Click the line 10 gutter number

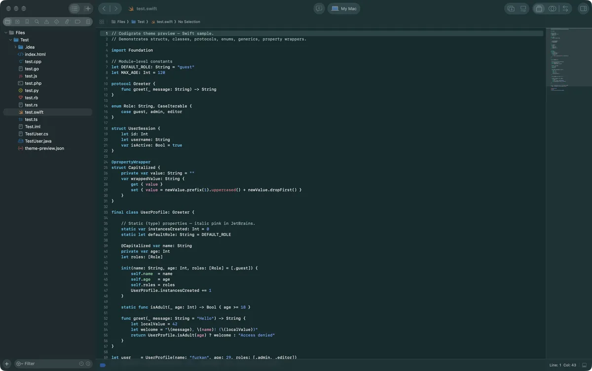pyautogui.click(x=106, y=84)
